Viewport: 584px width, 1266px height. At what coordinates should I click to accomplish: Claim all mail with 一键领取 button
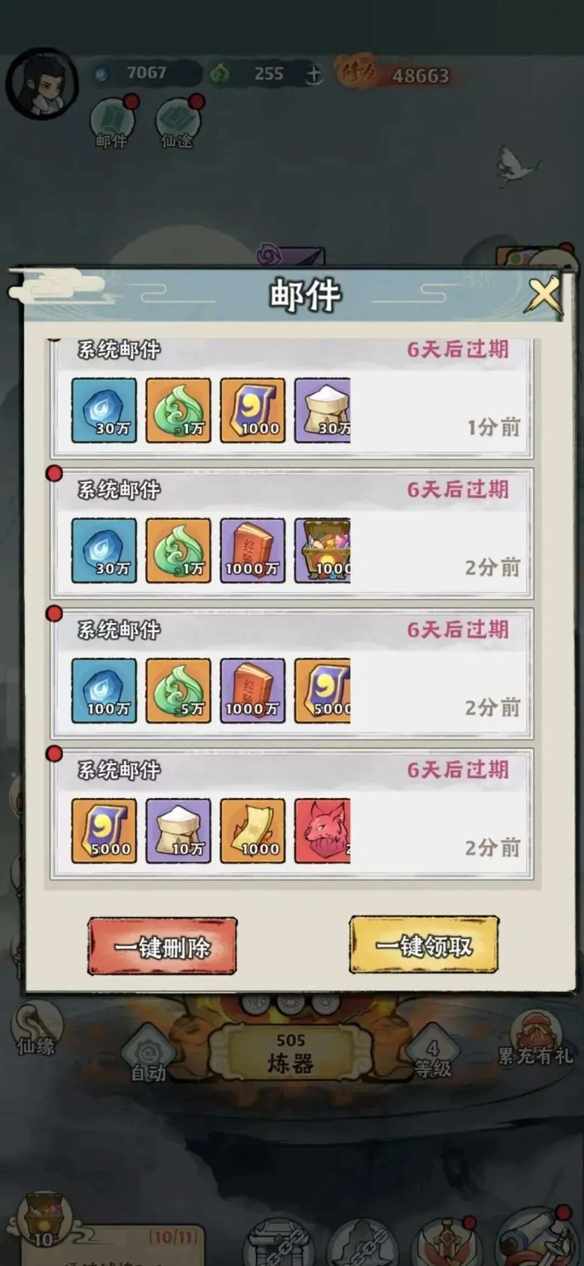point(423,945)
